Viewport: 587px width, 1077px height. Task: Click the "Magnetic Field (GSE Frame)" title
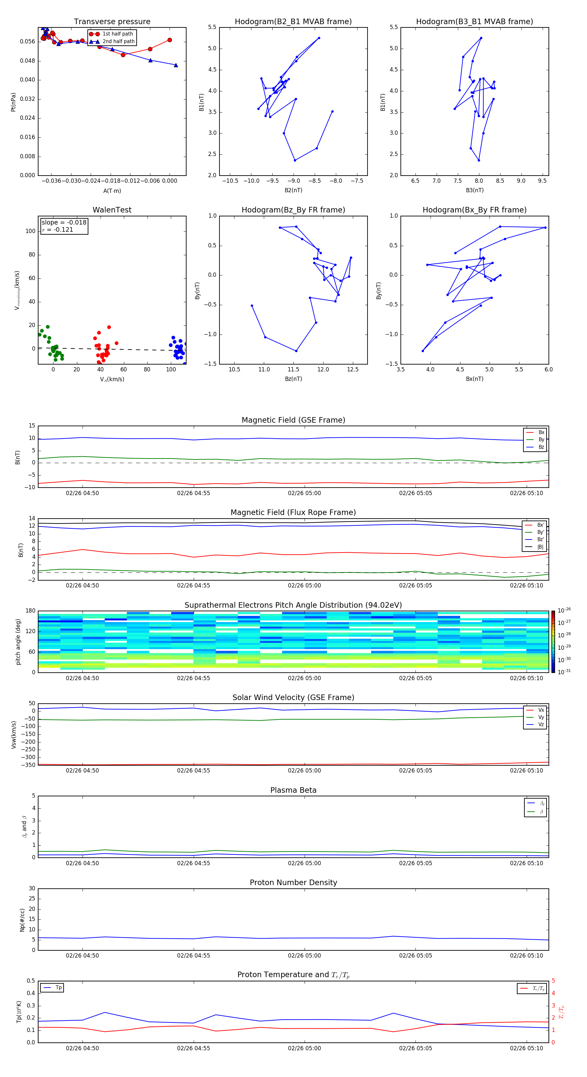[293, 420]
